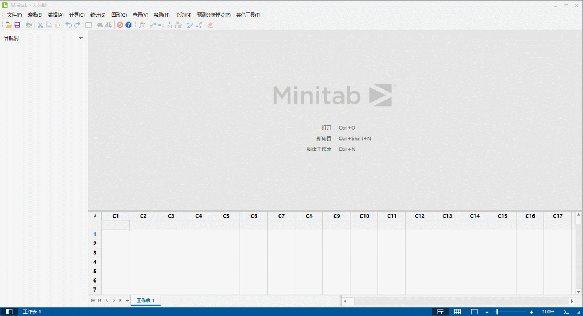Open the 其他工具(T) menu
The image size is (583, 316).
coord(248,15)
